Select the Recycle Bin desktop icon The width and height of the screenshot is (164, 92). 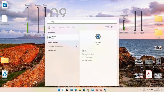click(5, 75)
